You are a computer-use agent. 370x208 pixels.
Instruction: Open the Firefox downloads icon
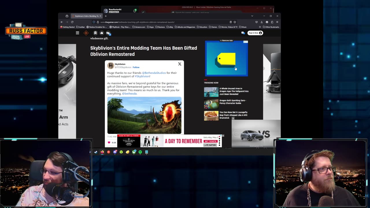point(262,22)
